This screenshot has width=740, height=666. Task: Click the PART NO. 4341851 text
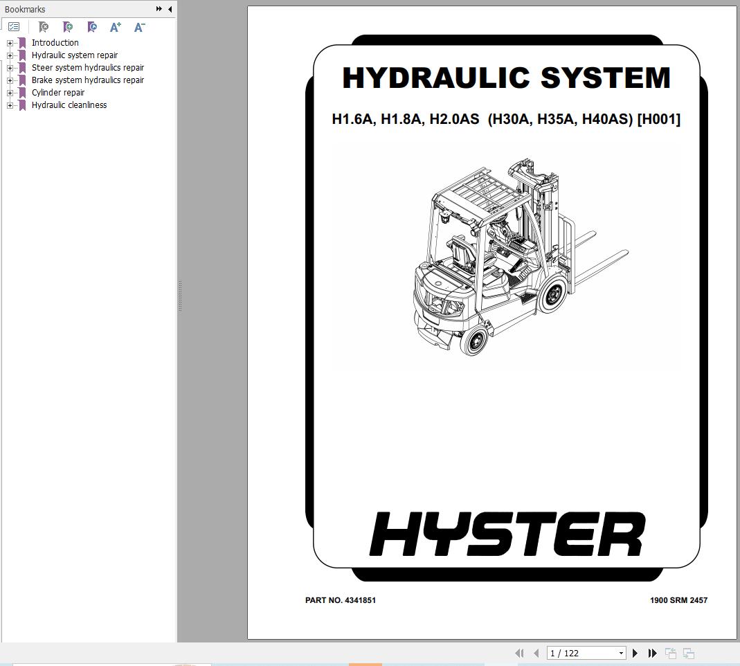pos(341,600)
